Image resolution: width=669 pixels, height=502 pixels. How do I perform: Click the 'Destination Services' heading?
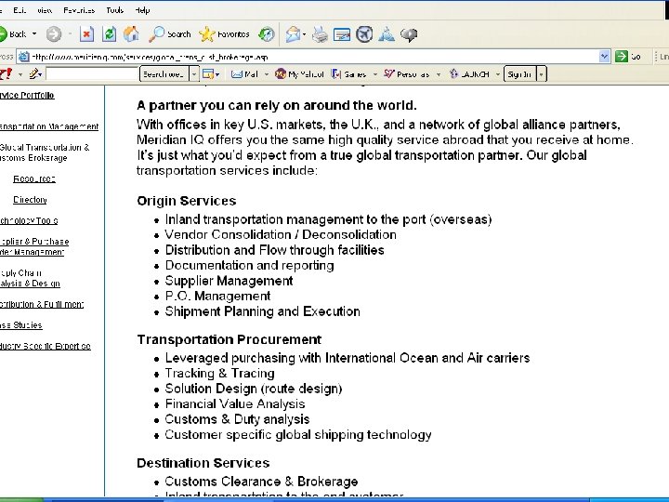coord(203,463)
